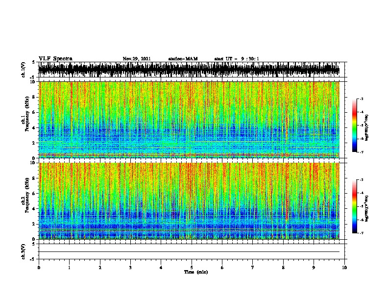
Task: Click time axis tick label "0"
Action: [39, 268]
